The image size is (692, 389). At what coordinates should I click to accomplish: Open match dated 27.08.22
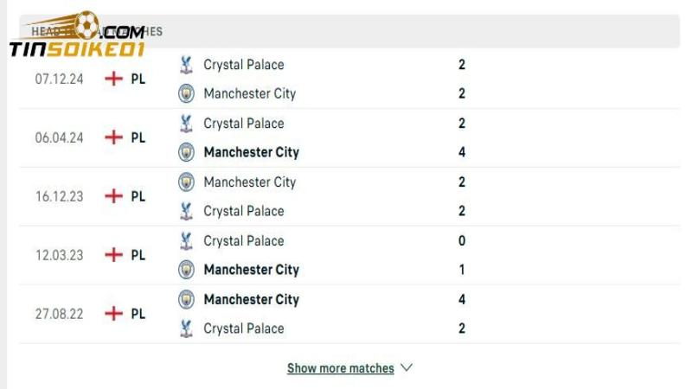click(60, 314)
